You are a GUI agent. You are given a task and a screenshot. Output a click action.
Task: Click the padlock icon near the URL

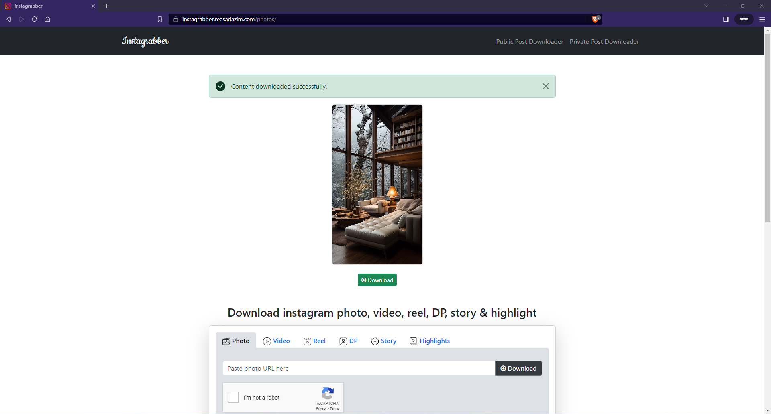click(x=175, y=19)
